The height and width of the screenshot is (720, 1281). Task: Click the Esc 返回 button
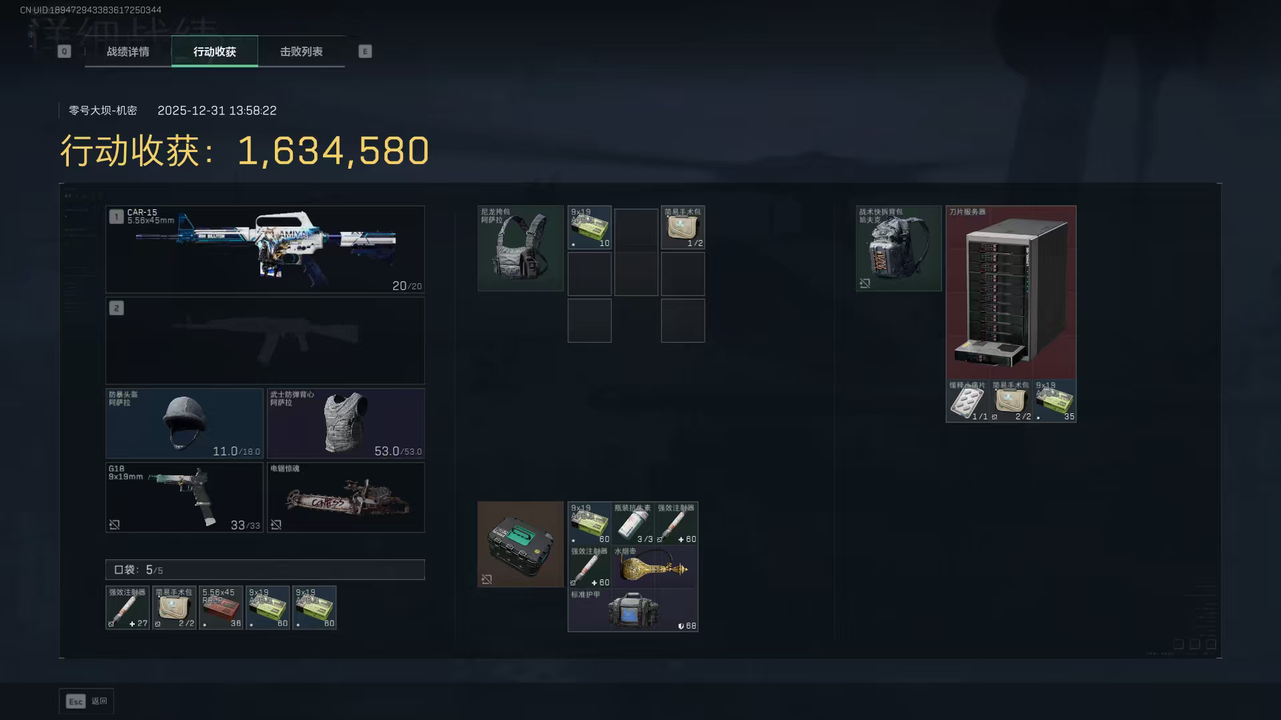pyautogui.click(x=87, y=701)
